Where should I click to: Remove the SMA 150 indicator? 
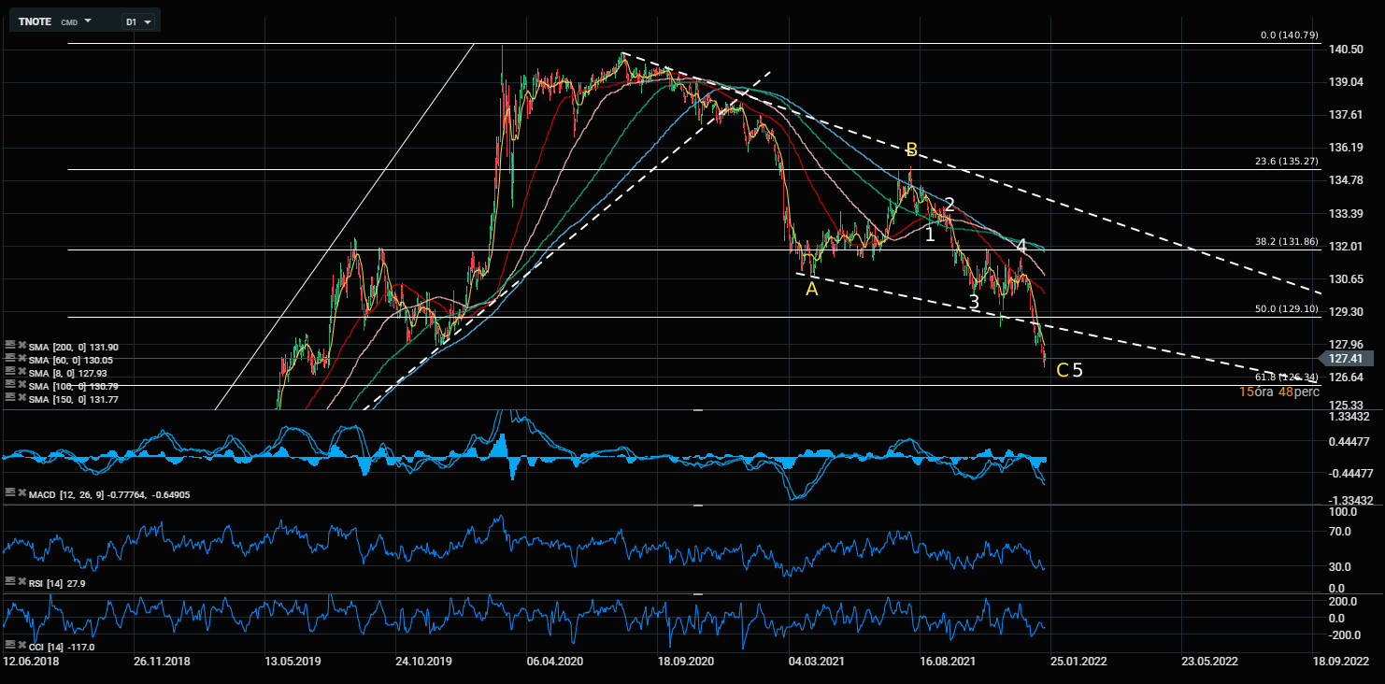click(21, 398)
